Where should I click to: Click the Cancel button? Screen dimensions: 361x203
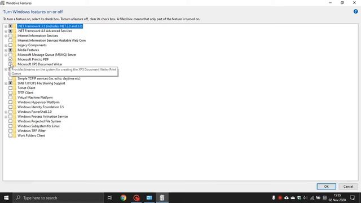pos(348,187)
